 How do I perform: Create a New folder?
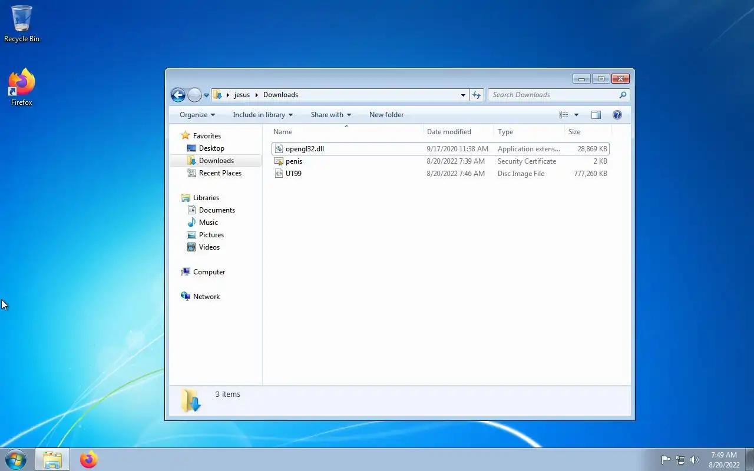pyautogui.click(x=386, y=115)
